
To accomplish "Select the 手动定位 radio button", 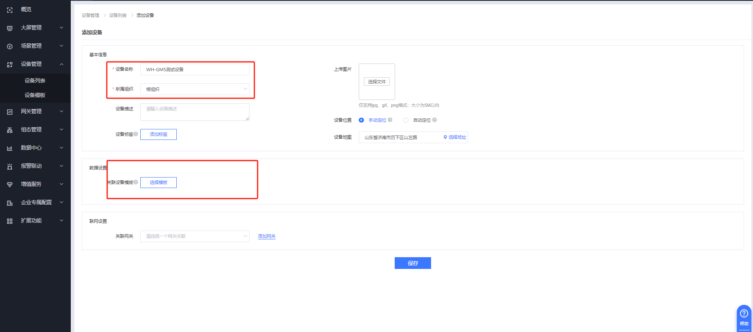I will tap(361, 120).
